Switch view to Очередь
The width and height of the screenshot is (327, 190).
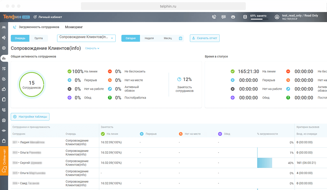point(20,38)
